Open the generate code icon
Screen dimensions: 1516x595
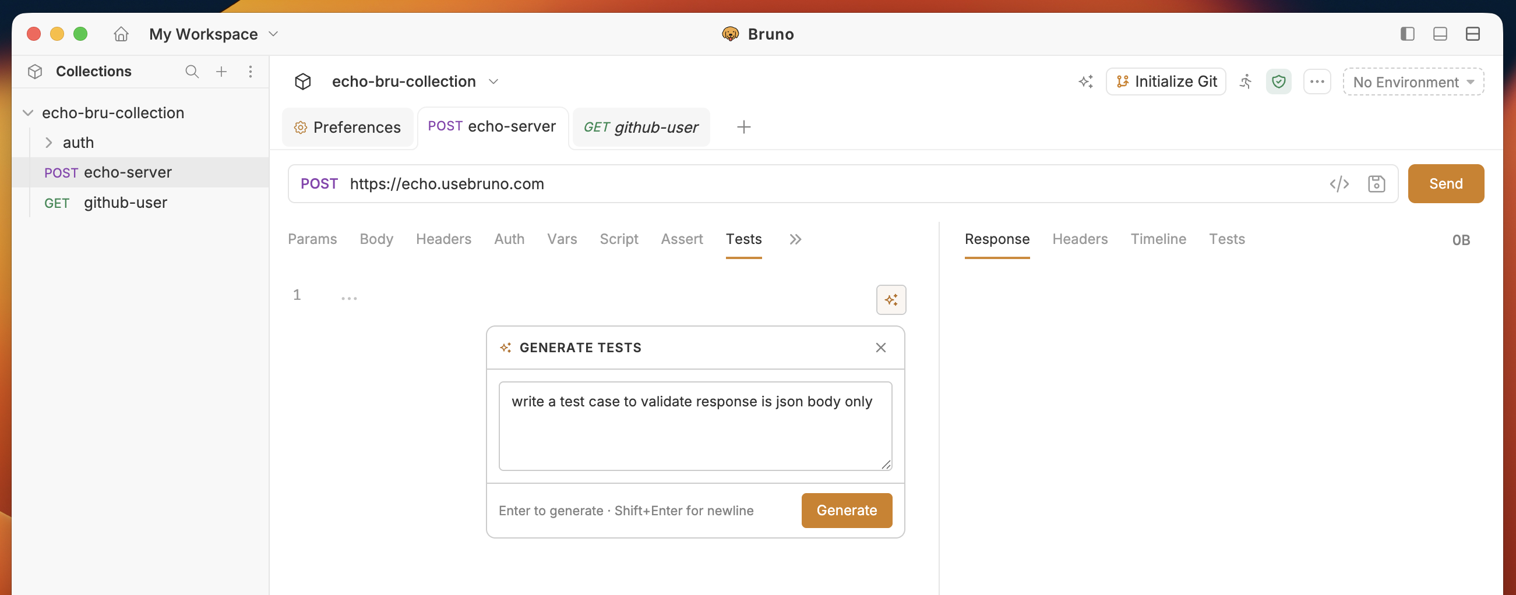coord(1339,184)
